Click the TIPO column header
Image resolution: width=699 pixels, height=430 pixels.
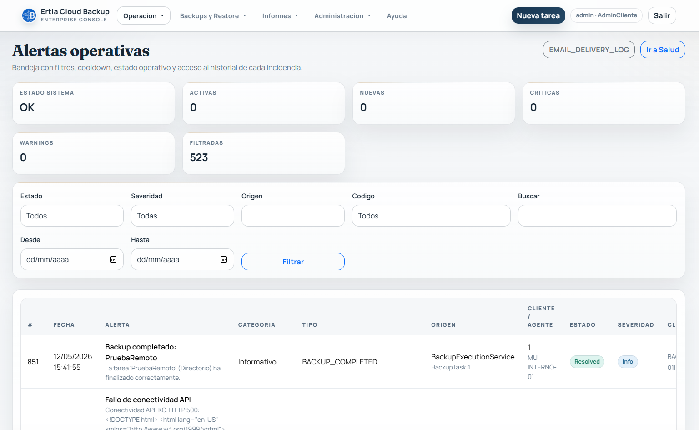coord(310,325)
